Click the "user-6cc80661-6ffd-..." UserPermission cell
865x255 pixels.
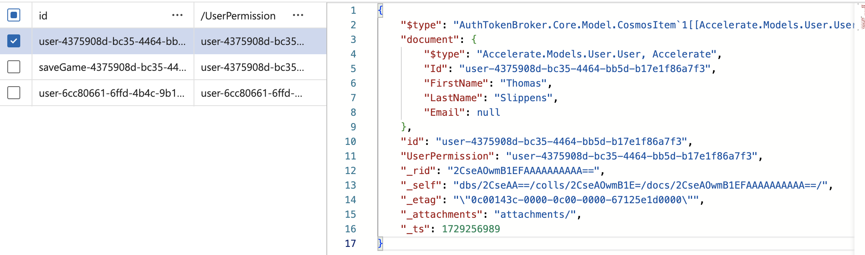click(x=251, y=93)
